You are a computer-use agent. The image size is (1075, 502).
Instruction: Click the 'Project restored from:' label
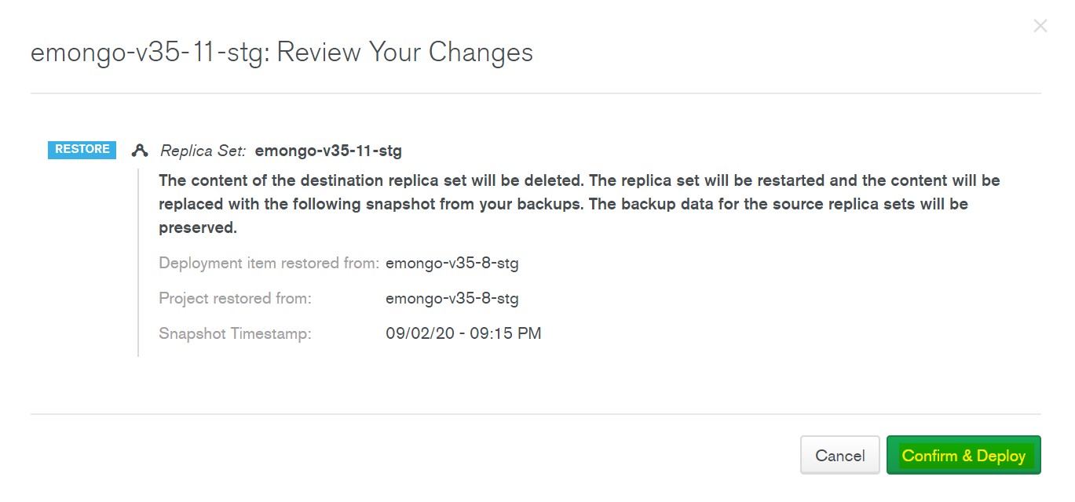[x=235, y=299]
